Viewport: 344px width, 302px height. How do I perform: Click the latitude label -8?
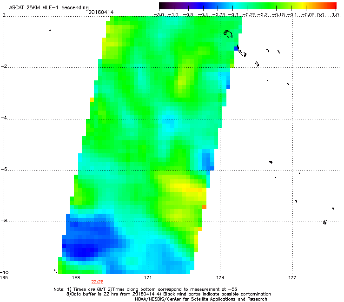tap(4, 220)
